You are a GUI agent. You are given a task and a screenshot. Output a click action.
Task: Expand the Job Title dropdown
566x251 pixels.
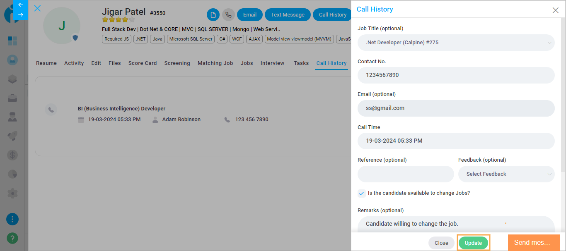[x=456, y=43]
